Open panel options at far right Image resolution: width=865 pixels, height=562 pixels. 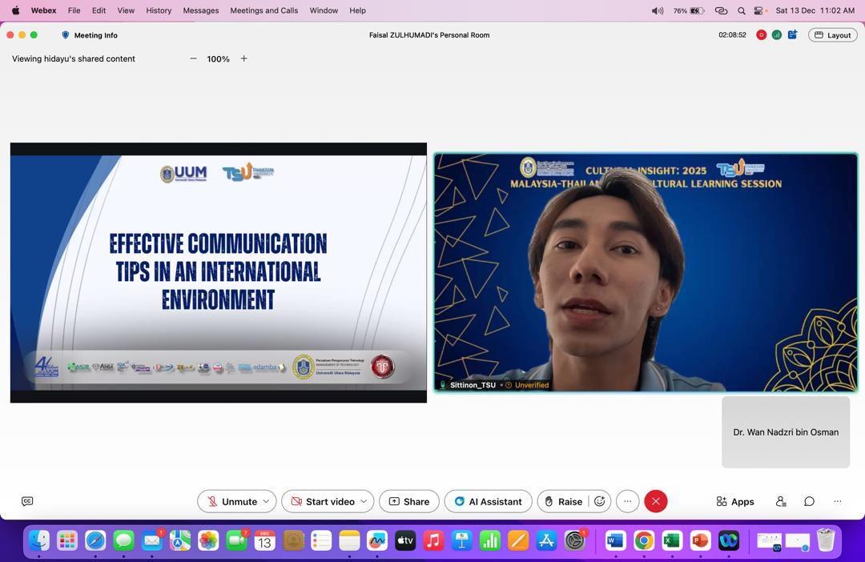tap(837, 501)
